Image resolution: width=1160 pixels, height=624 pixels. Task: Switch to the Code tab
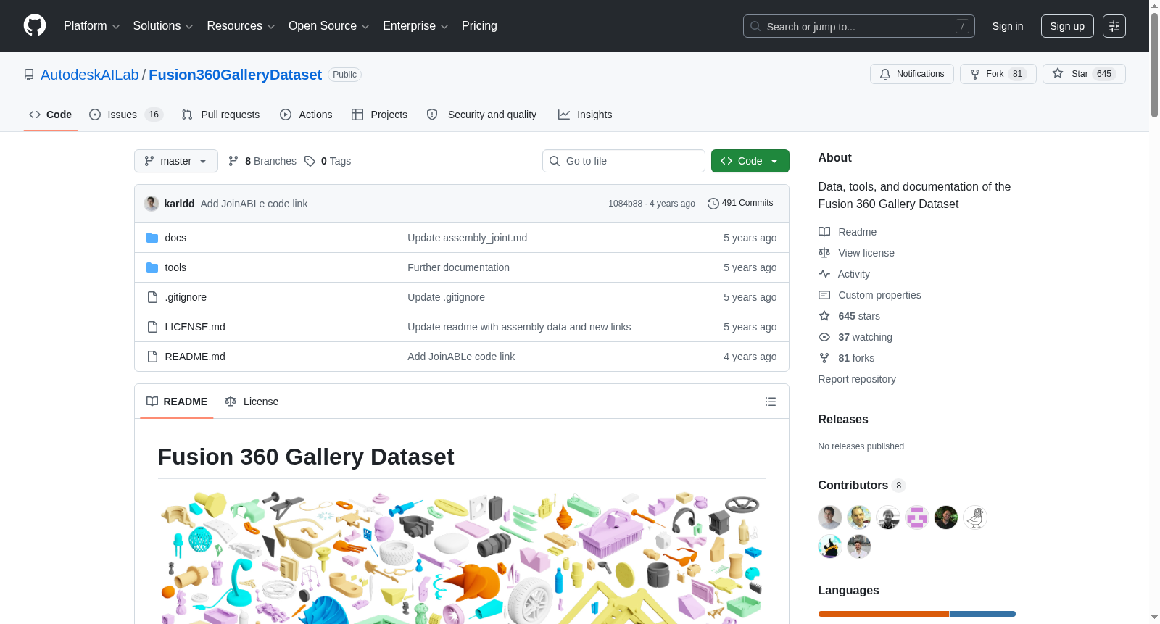point(51,115)
